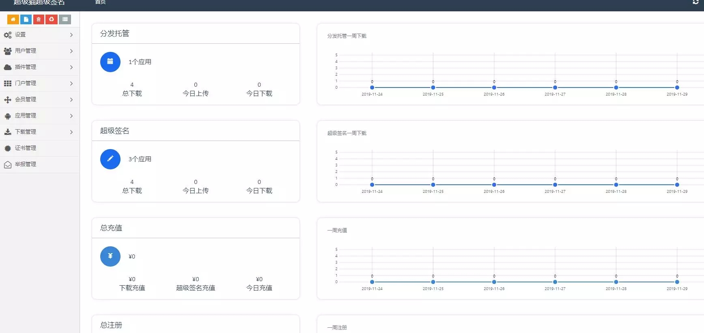Go to 举报管理 page
Viewport: 704px width, 333px height.
tap(26, 164)
